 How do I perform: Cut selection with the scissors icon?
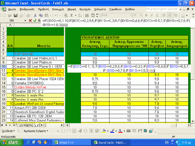point(35,15)
